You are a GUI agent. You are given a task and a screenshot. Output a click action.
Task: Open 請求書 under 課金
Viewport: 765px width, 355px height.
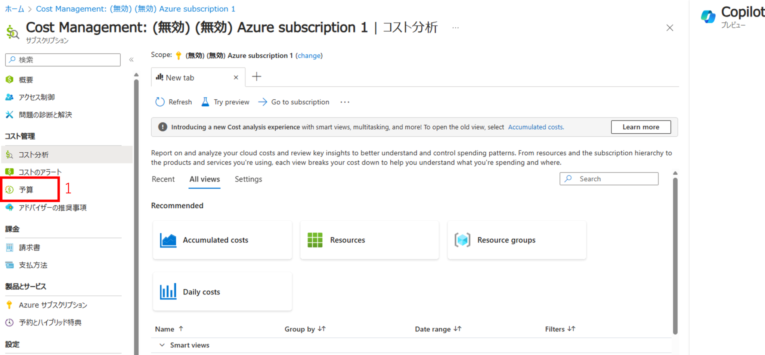pos(29,247)
